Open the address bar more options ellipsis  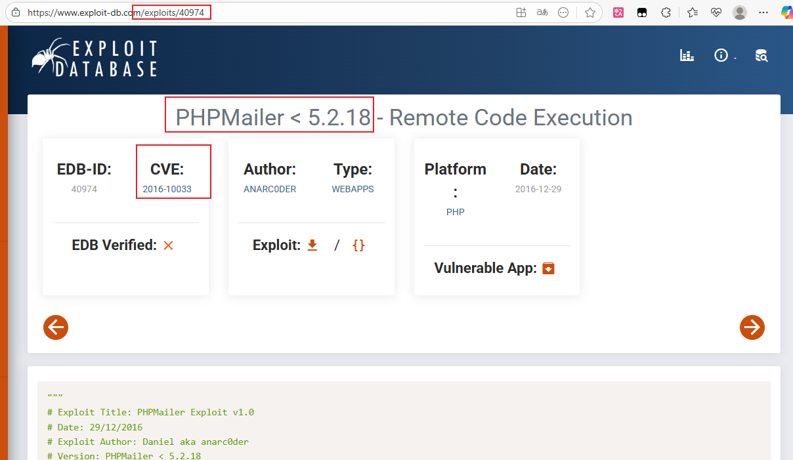click(563, 12)
